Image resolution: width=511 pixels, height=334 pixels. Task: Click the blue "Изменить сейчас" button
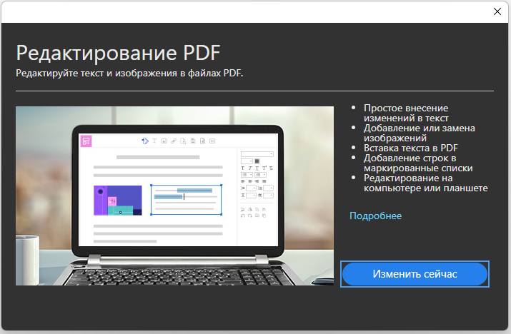pos(415,274)
